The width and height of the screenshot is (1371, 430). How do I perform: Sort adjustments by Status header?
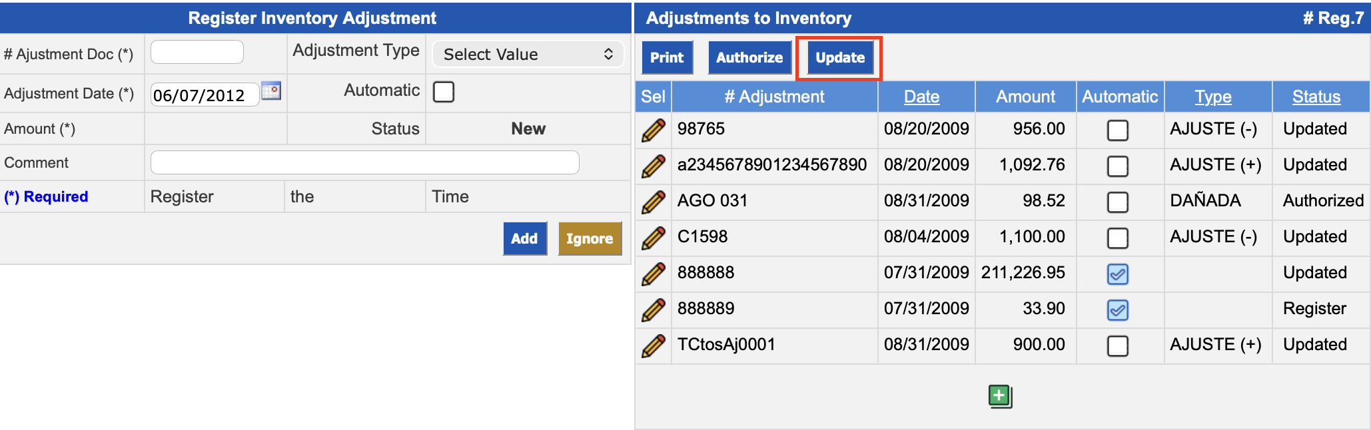[1316, 97]
